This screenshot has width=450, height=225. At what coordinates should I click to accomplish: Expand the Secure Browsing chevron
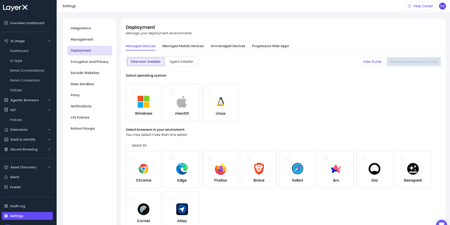(49, 150)
